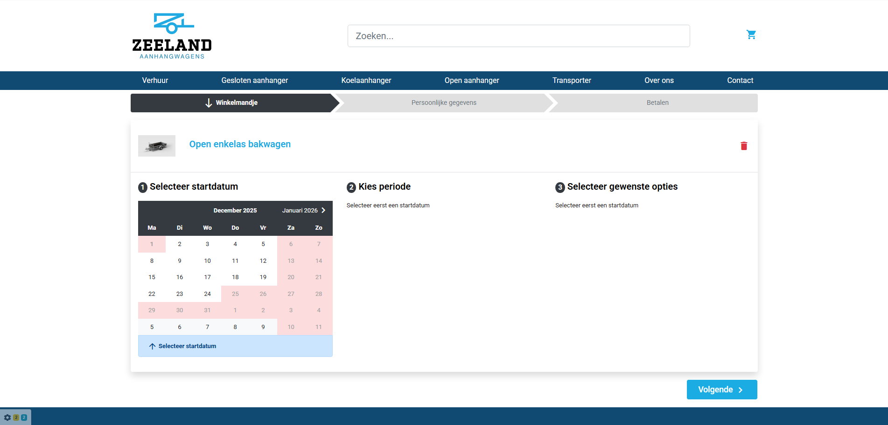Image resolution: width=888 pixels, height=425 pixels.
Task: Go to Gesloten aanhanger category
Action: coord(254,81)
